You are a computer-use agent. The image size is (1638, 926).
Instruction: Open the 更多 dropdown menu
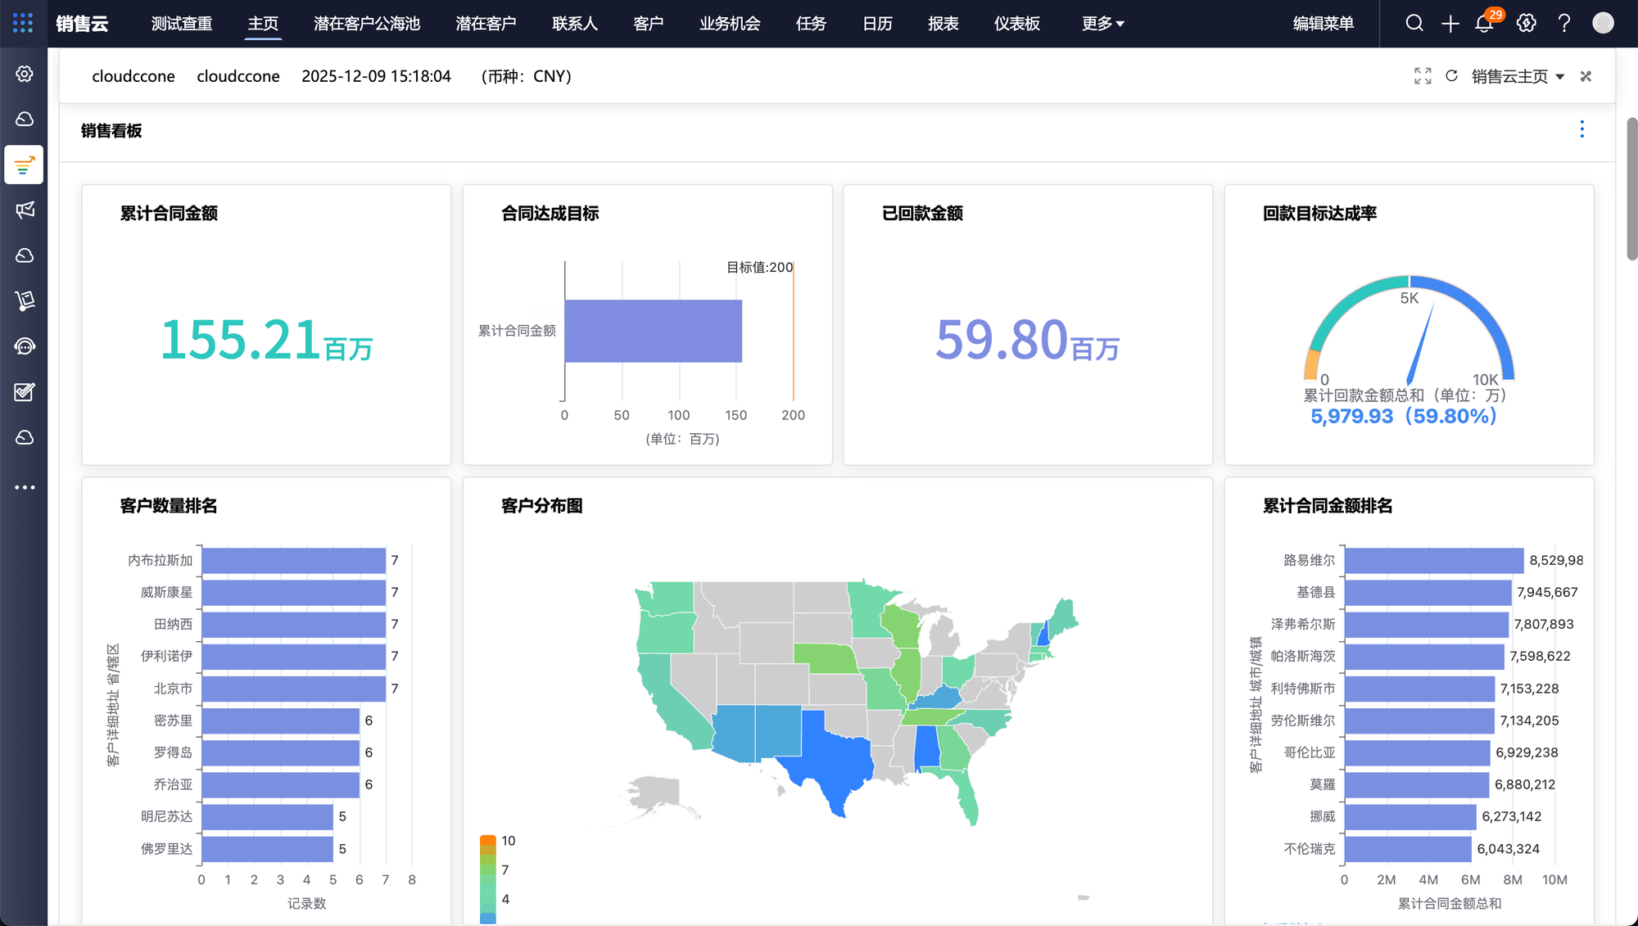coord(1102,24)
